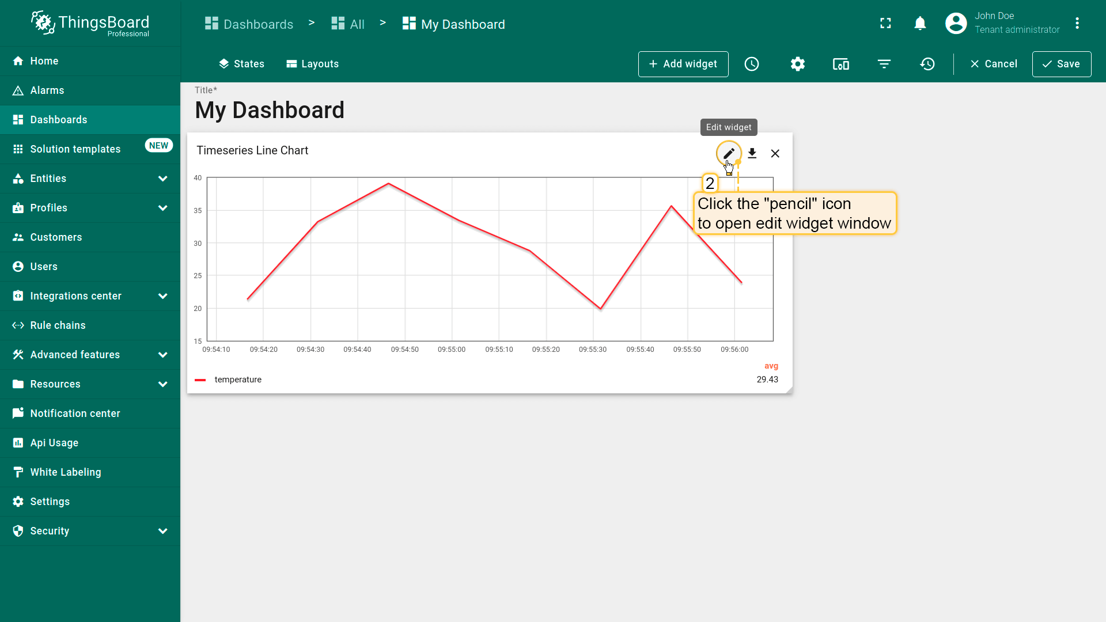Click the export widget download icon
The height and width of the screenshot is (622, 1106).
tap(752, 153)
